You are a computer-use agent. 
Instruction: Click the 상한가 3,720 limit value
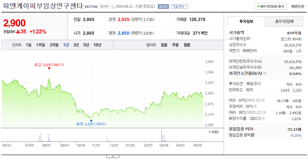(x=143, y=19)
